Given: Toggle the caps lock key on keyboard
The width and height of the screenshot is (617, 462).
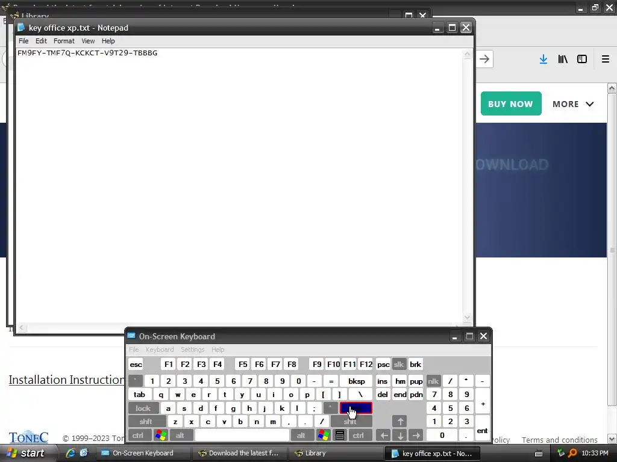Looking at the screenshot, I should (x=143, y=408).
